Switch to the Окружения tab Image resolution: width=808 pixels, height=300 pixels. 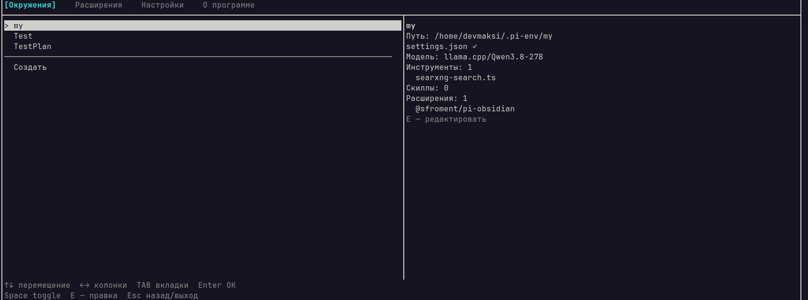30,5
